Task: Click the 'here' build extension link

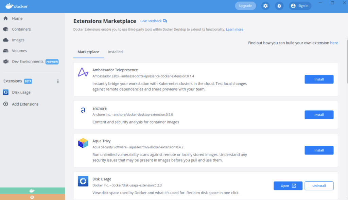Action: (x=334, y=43)
